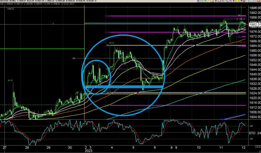
Task: Click the 1824.00 price axis label
Action: (x=255, y=93)
